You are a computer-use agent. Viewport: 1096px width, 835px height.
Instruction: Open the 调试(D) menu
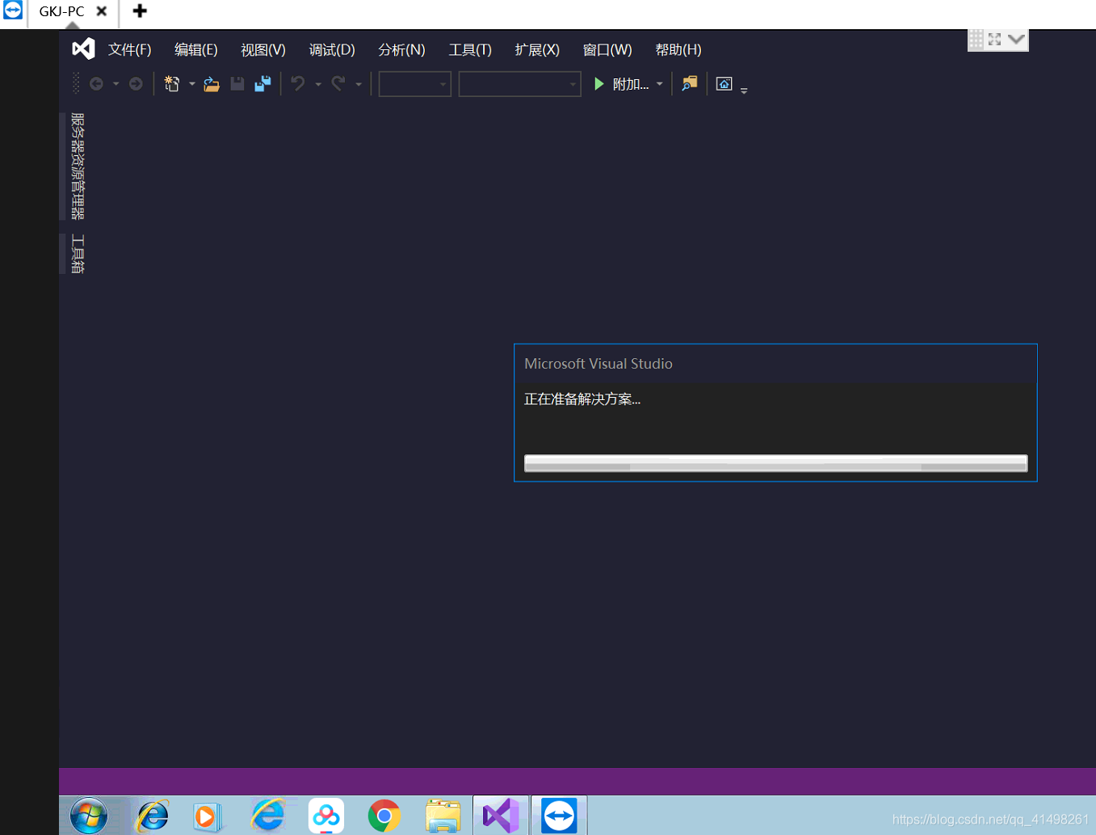(332, 50)
